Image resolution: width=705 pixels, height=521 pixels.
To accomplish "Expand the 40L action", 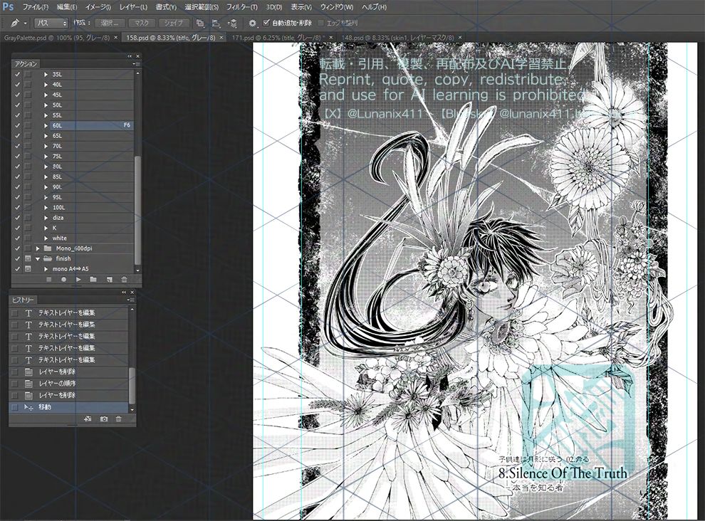I will 46,85.
